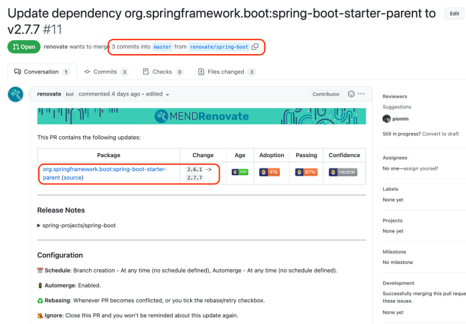Open the Assignees sidebar section

pos(394,158)
